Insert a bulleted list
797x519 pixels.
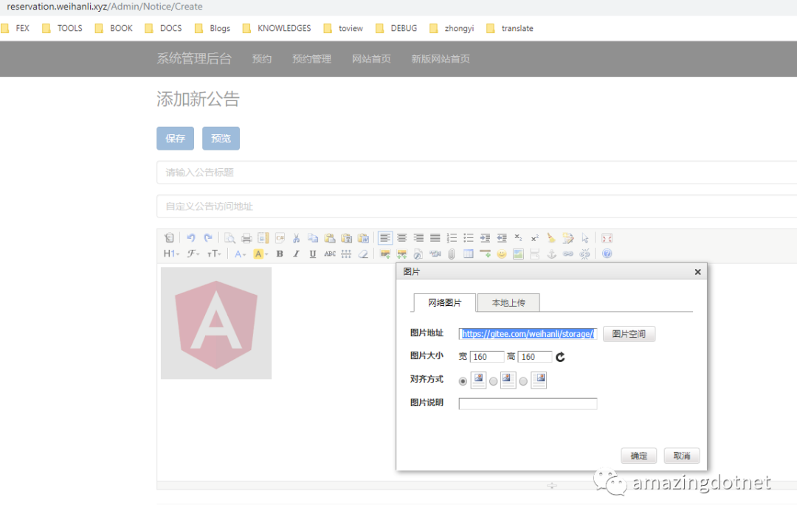tap(468, 237)
